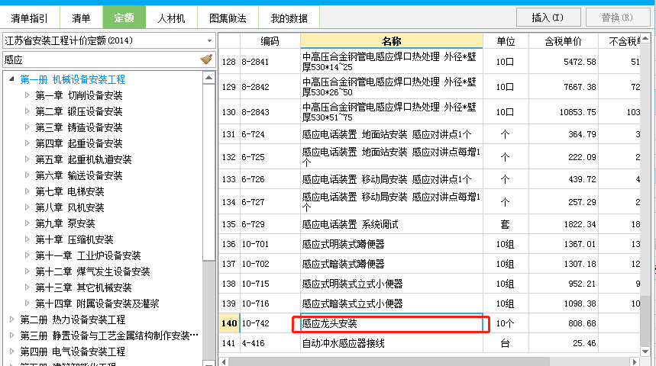Select 第八章 风机安装 in tree
The height and width of the screenshot is (366, 656).
69,207
